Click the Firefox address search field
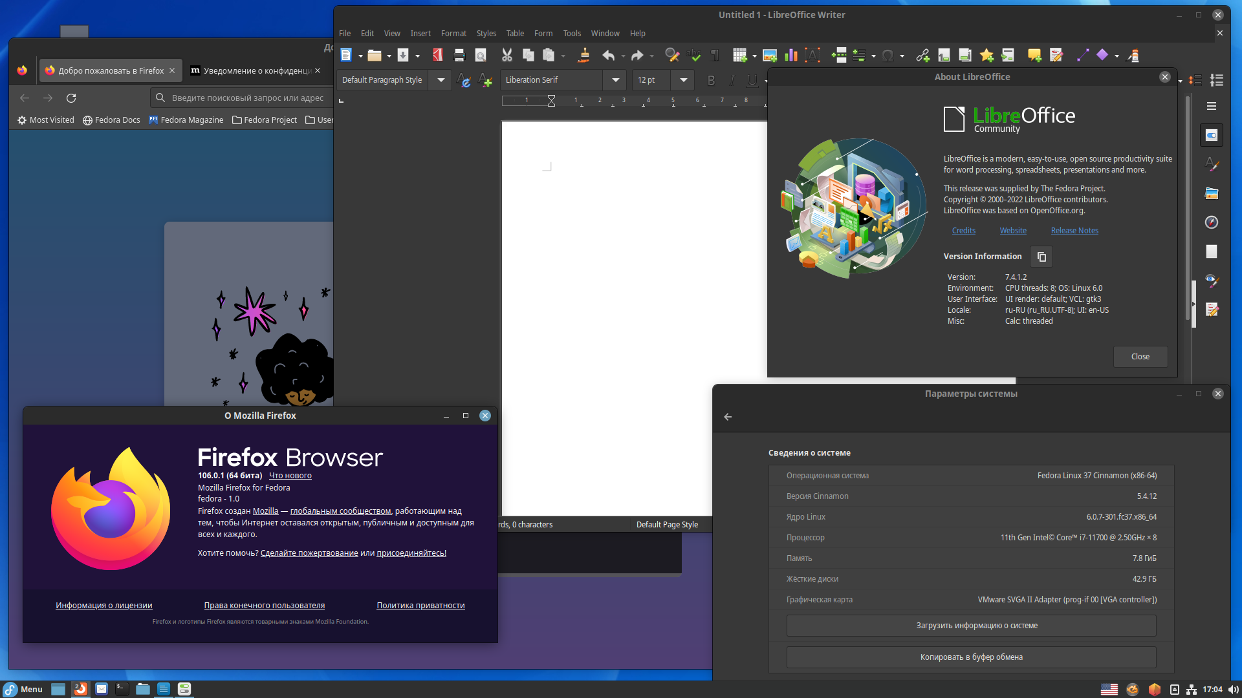Image resolution: width=1242 pixels, height=698 pixels. tap(243, 98)
